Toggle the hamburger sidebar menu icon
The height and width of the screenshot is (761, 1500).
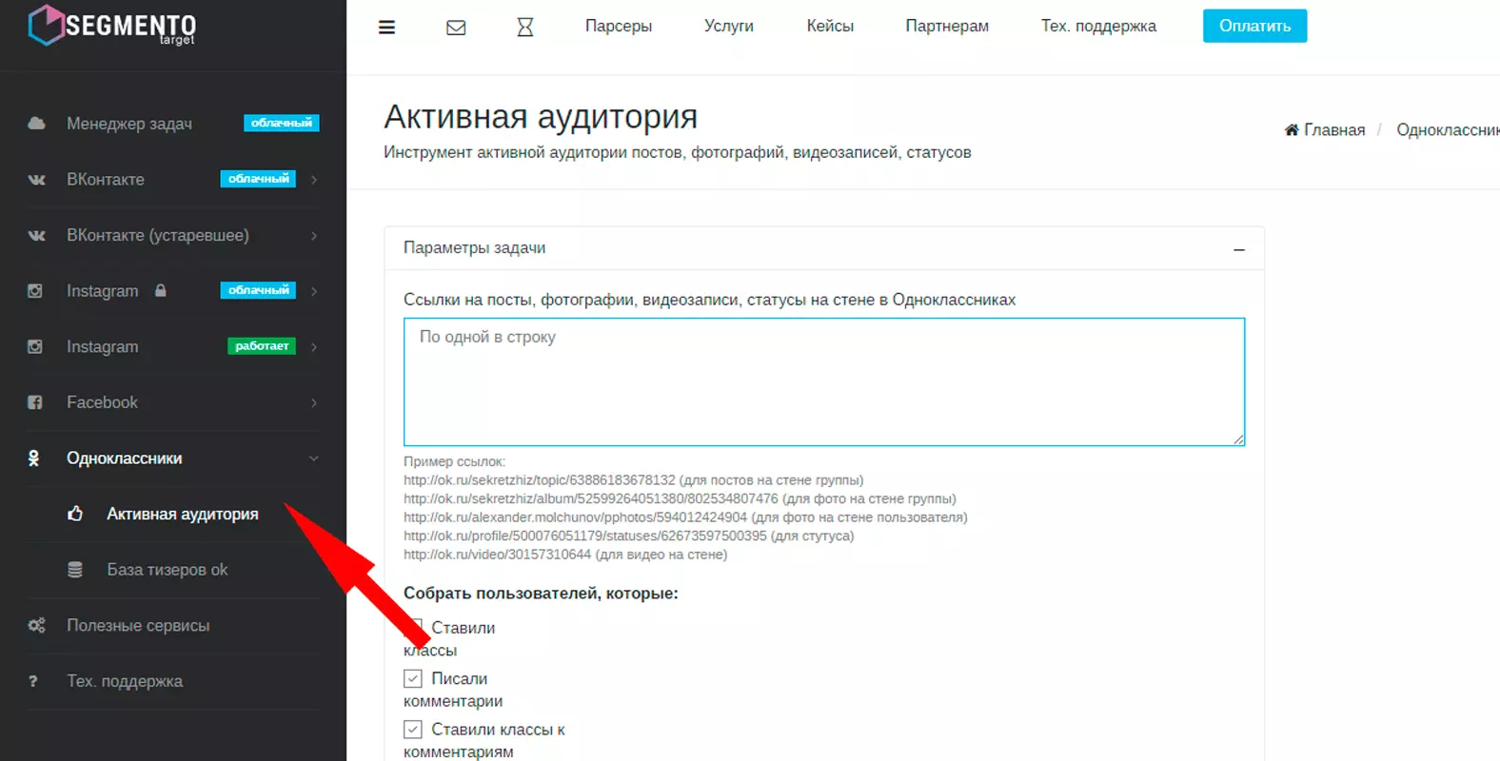click(x=386, y=28)
